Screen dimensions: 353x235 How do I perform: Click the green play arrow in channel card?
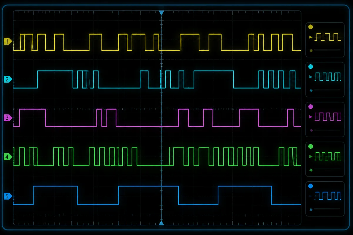[x=311, y=157]
